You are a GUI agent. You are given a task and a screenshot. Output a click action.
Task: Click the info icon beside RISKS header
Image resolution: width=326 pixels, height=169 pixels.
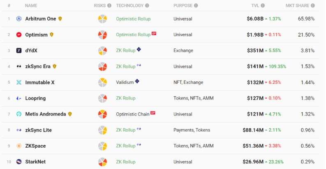coord(109,6)
